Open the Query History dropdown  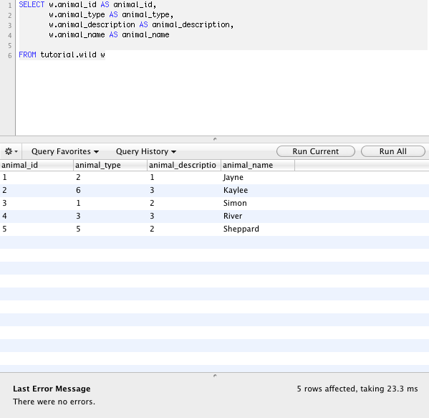click(x=146, y=151)
